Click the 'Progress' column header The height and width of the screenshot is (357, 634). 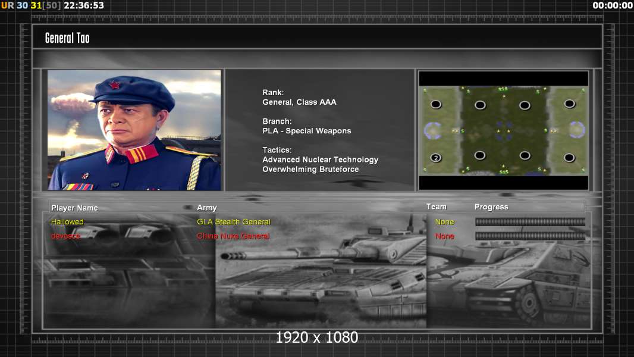491,207
